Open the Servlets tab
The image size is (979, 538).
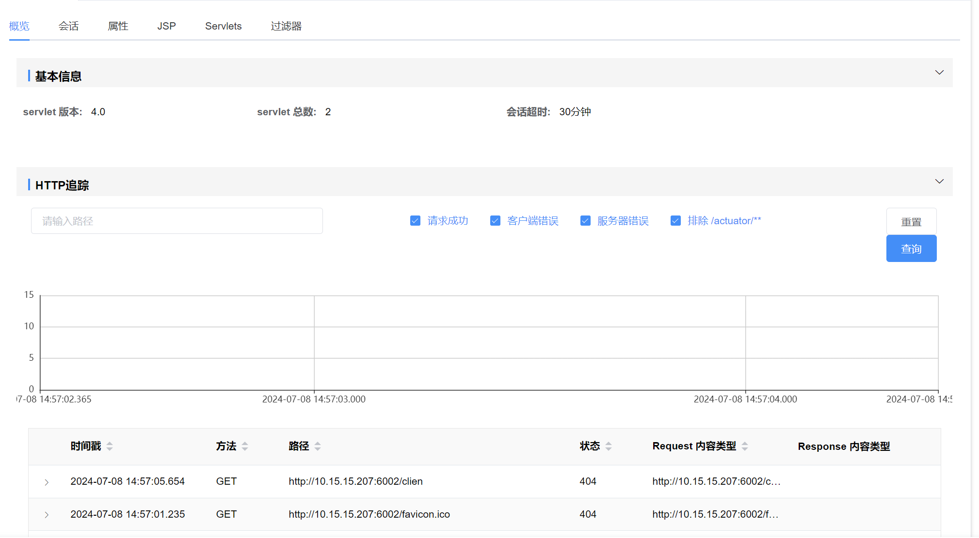click(x=223, y=26)
